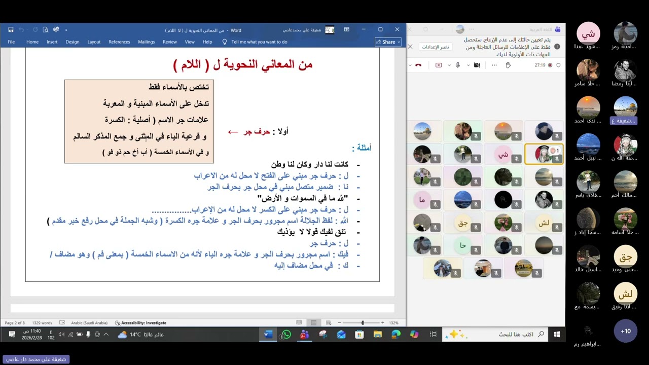
Task: Click the zoom in plus button
Action: [x=382, y=322]
